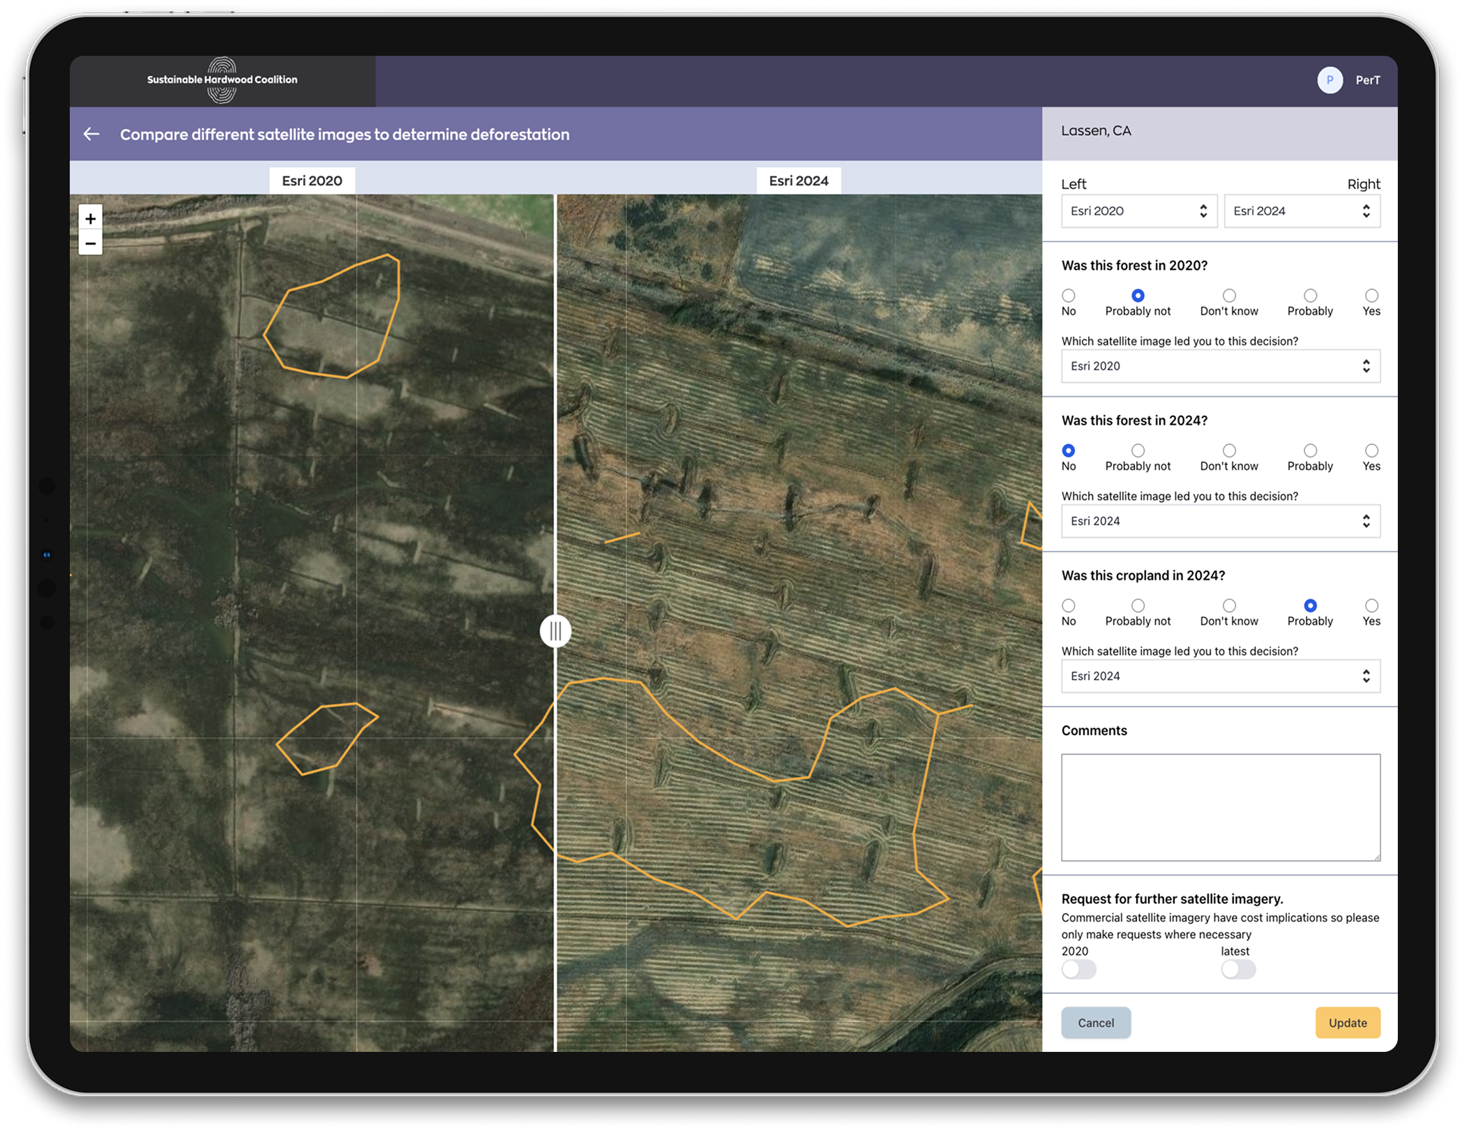Click the Esri 2020 map label
The image size is (1462, 1130).
[x=312, y=181]
